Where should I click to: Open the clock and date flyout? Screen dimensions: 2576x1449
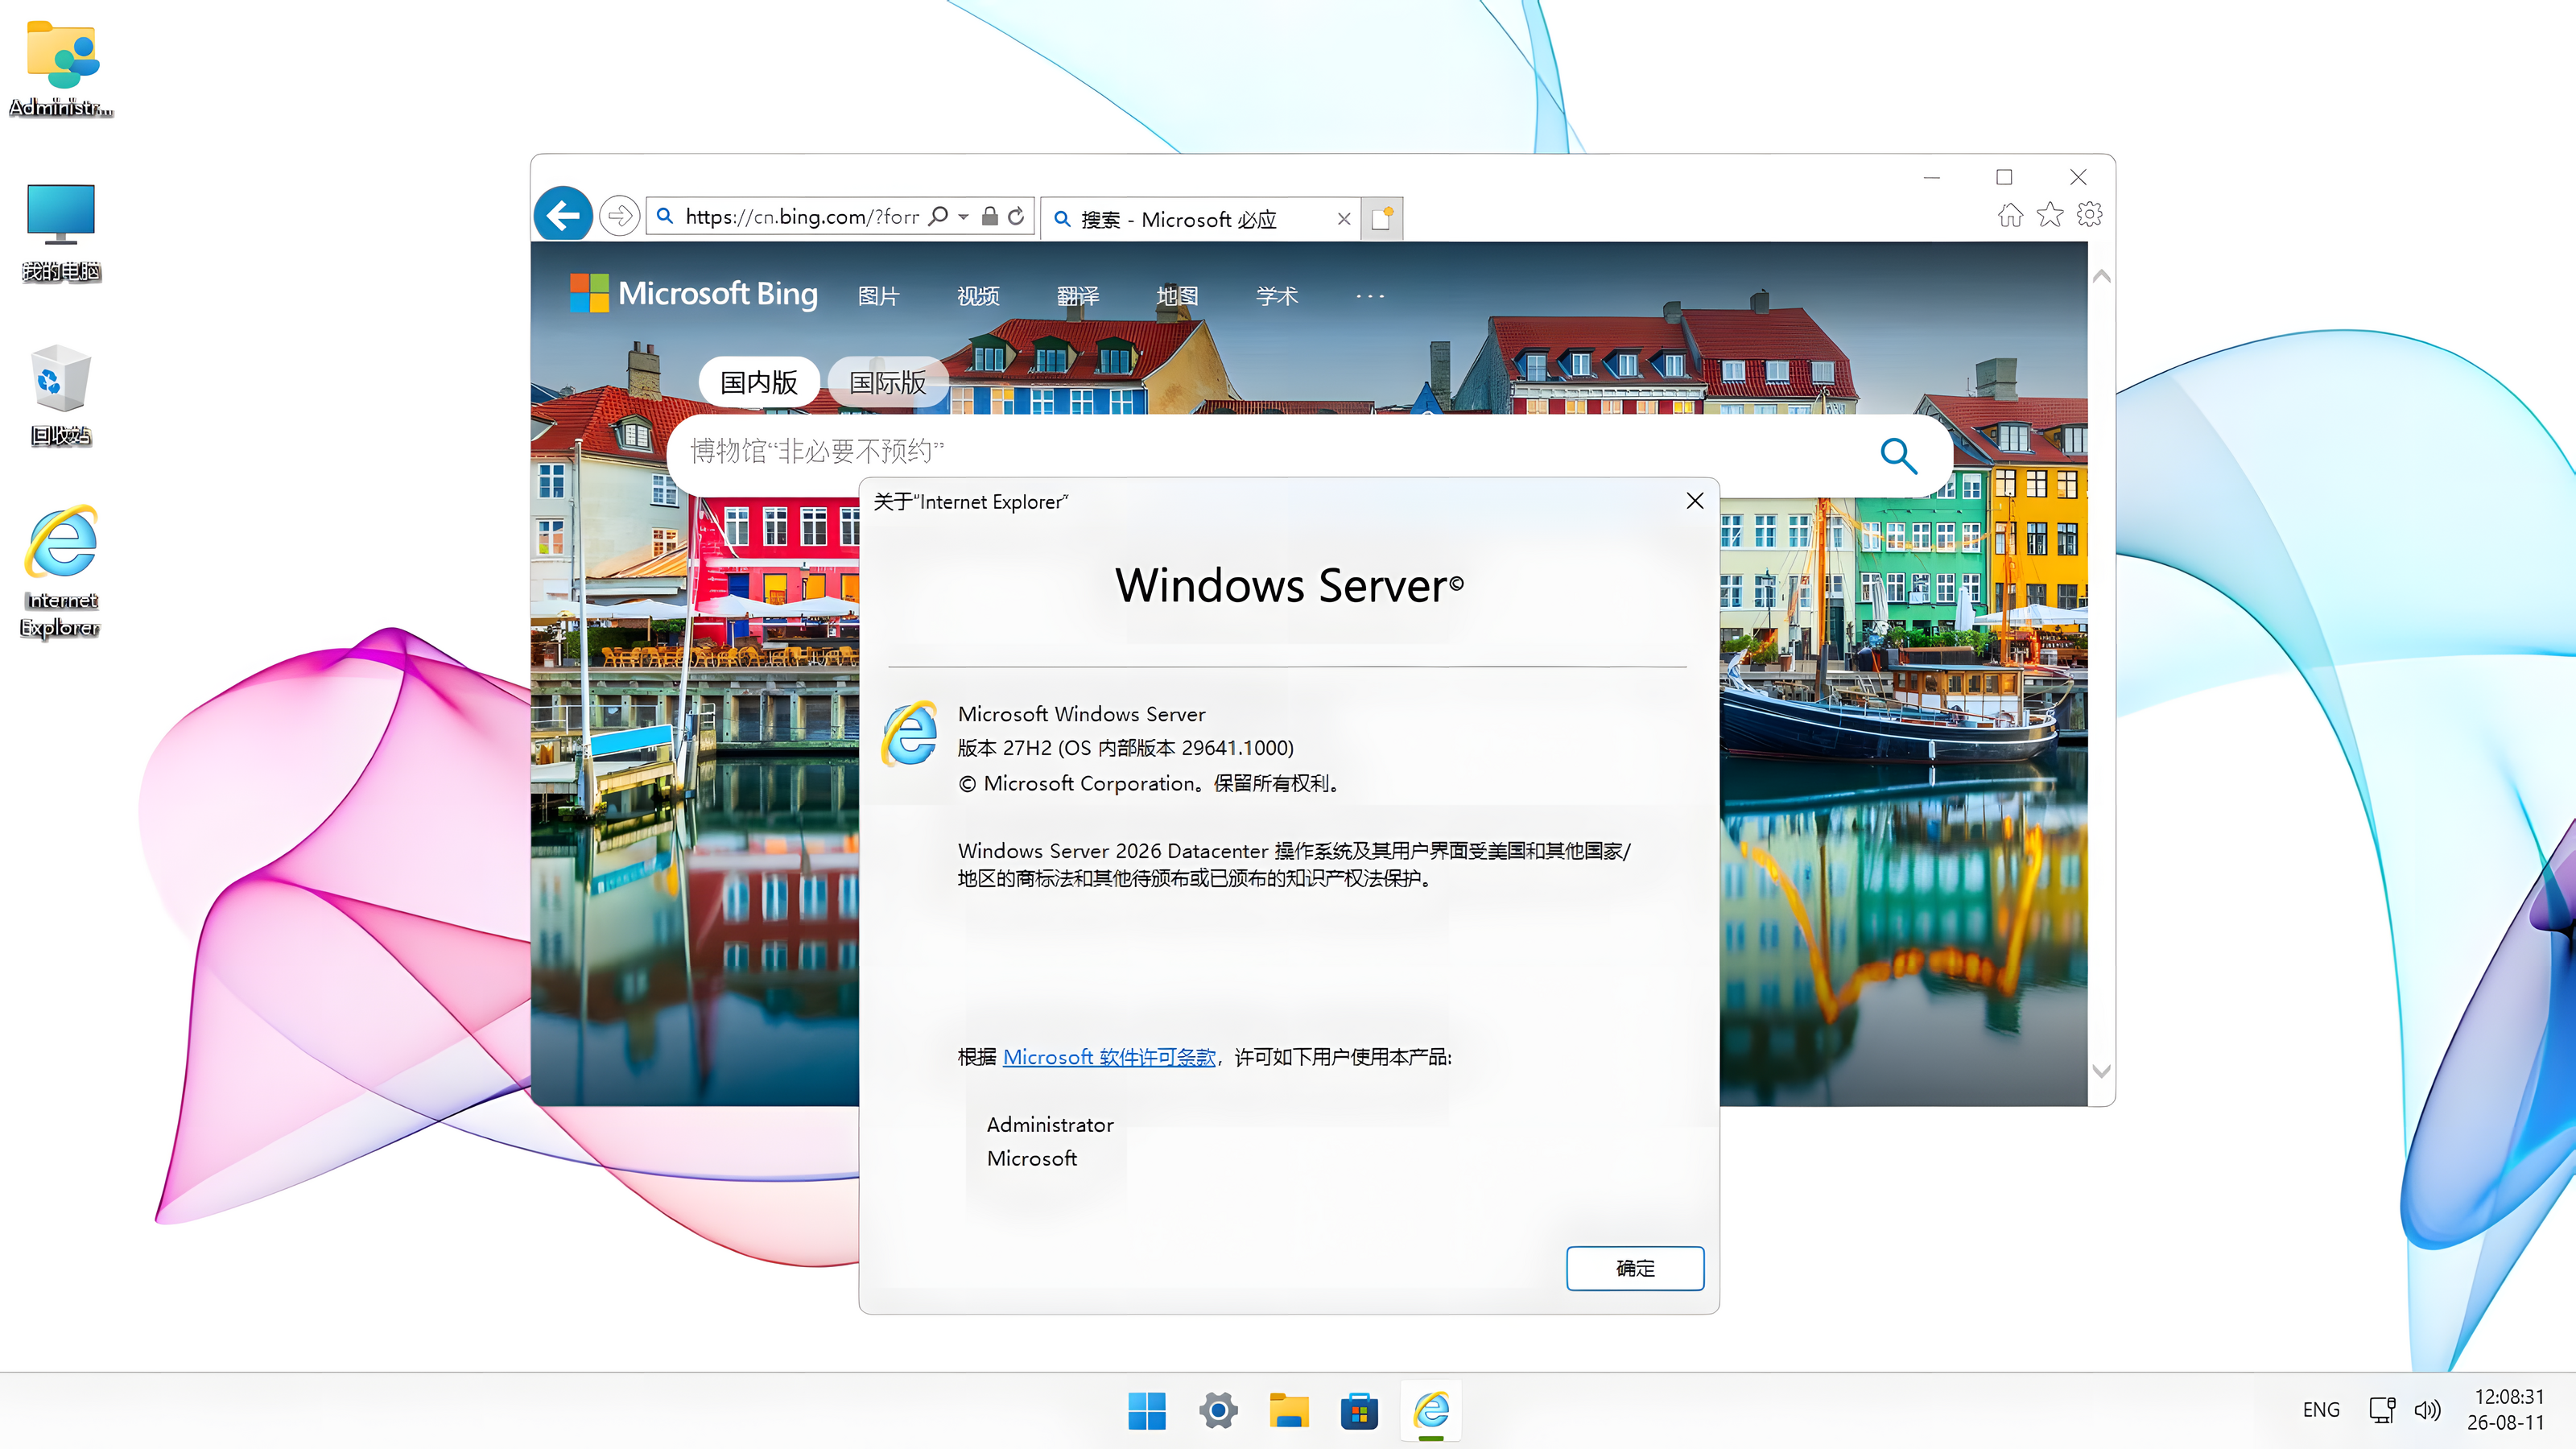[2506, 1409]
